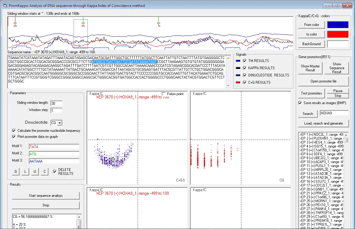
Task: Click Test promoters button
Action: click(311, 93)
